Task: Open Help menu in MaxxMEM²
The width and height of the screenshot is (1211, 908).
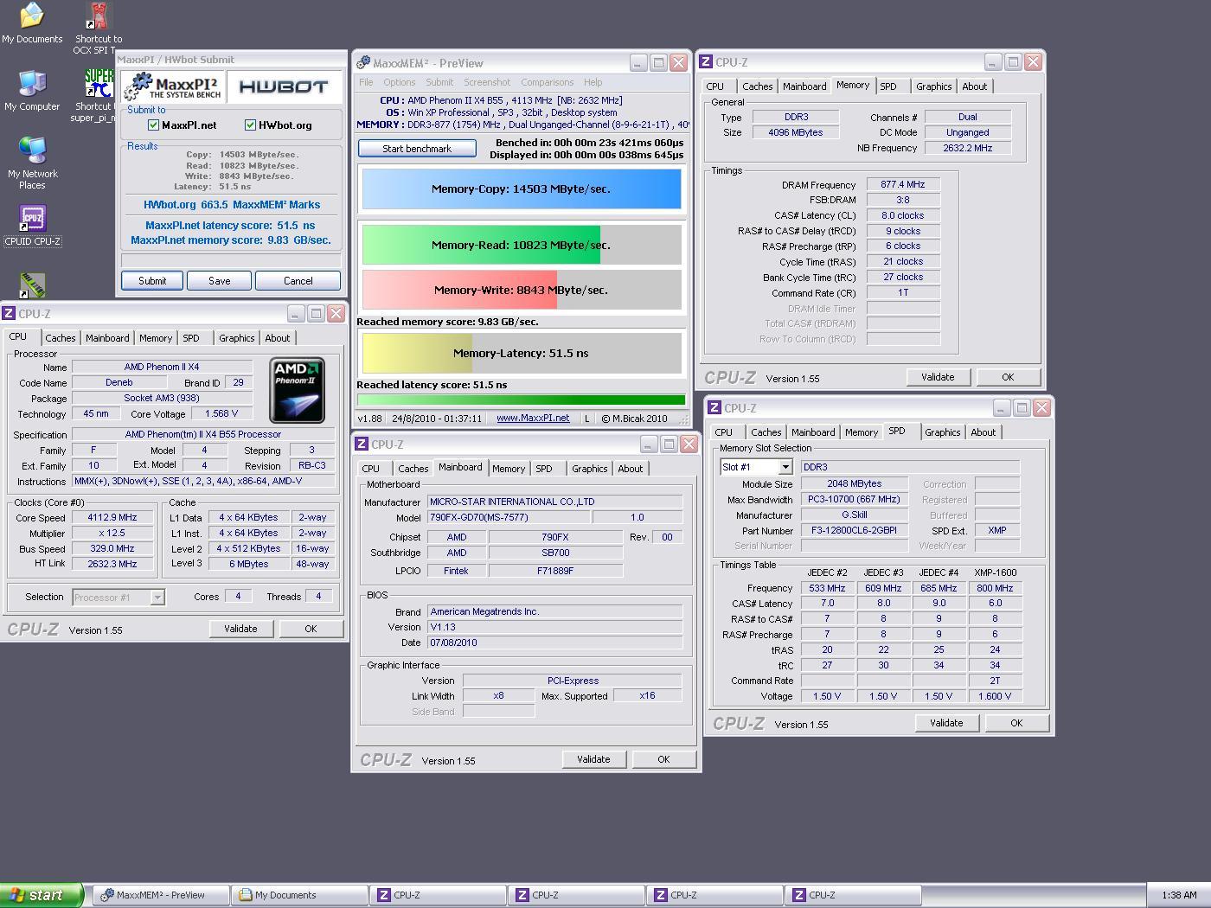Action: point(593,82)
